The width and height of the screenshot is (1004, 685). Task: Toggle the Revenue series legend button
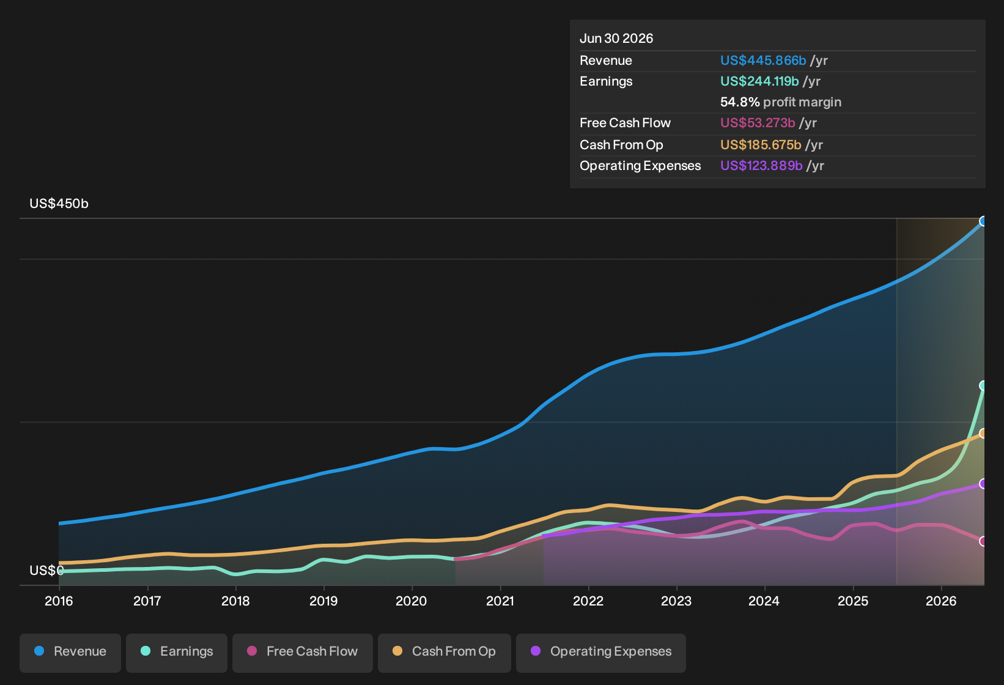coord(70,653)
